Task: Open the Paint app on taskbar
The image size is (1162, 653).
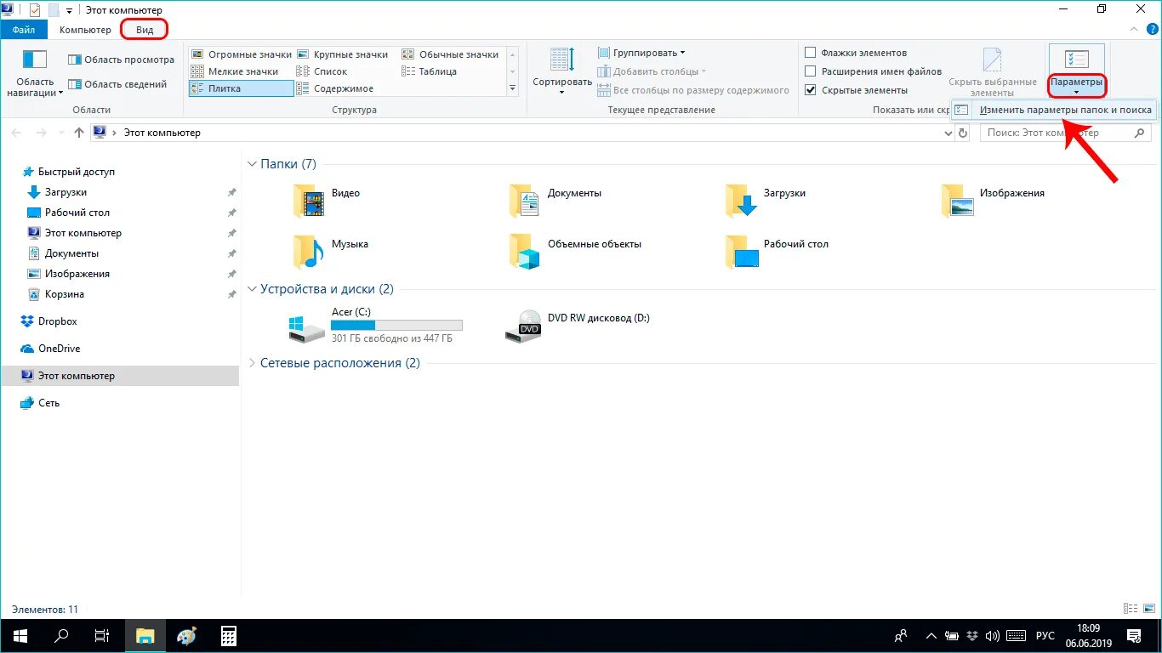Action: pyautogui.click(x=186, y=635)
